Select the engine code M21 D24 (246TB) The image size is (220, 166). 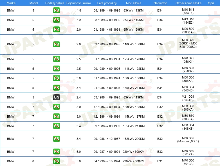pos(188,98)
